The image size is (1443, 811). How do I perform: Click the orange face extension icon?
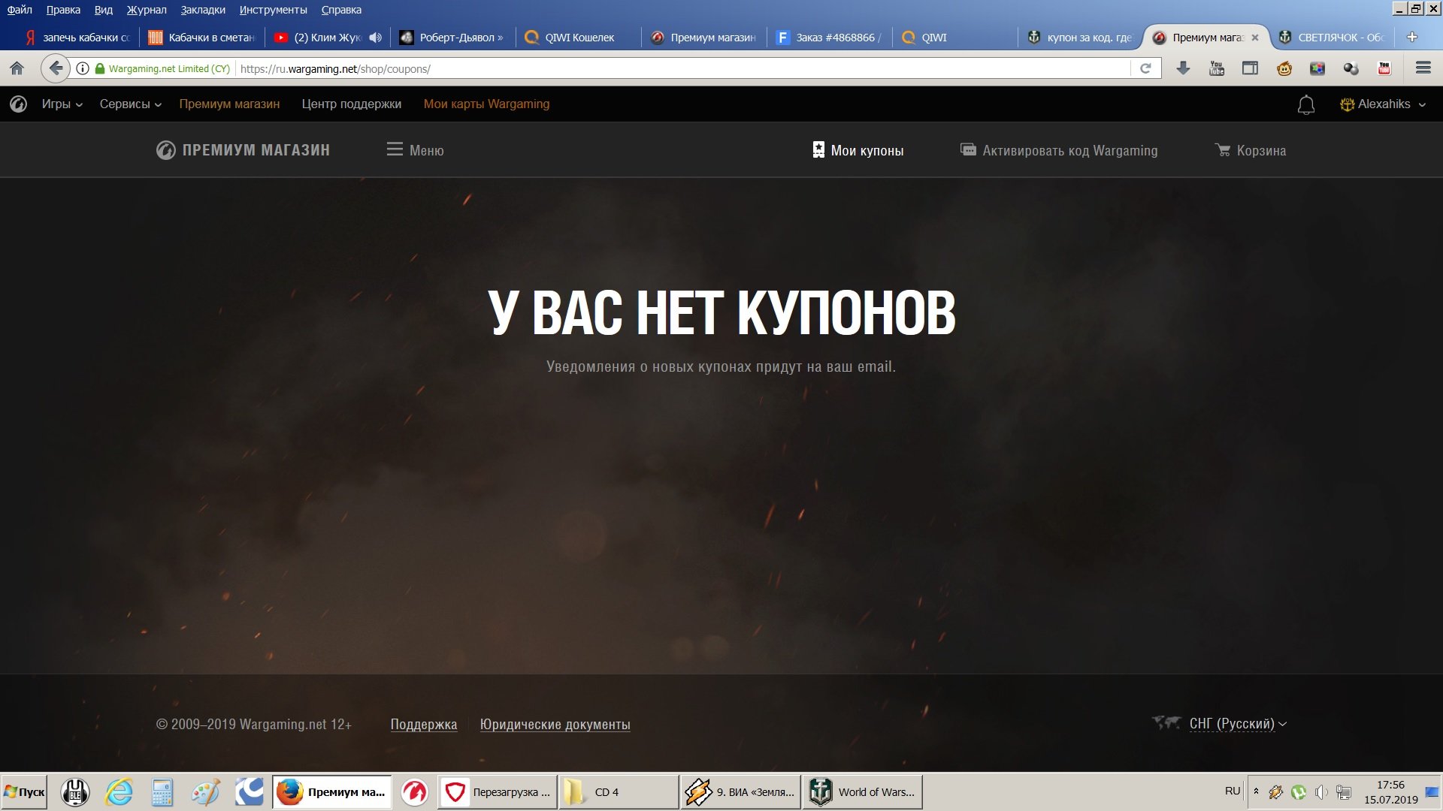pyautogui.click(x=1284, y=68)
